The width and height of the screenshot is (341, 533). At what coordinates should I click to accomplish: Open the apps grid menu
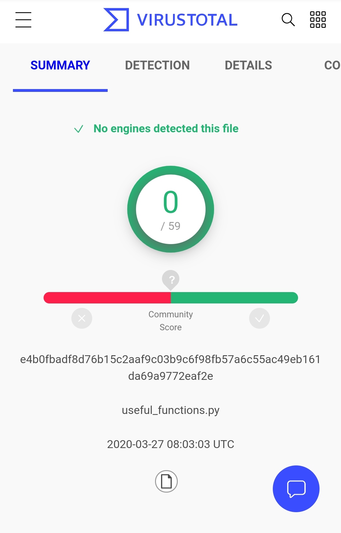[x=318, y=20]
